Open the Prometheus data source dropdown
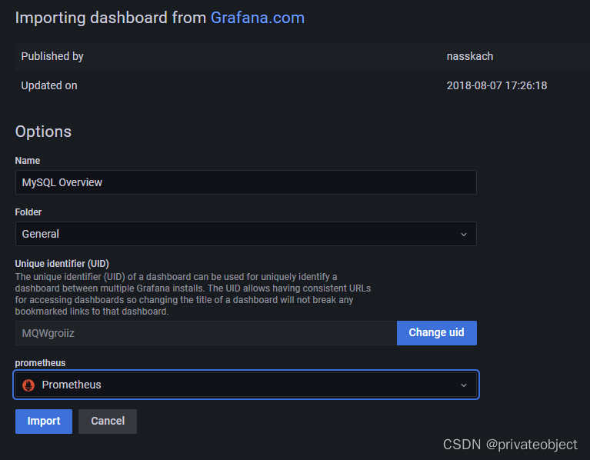 tap(245, 385)
